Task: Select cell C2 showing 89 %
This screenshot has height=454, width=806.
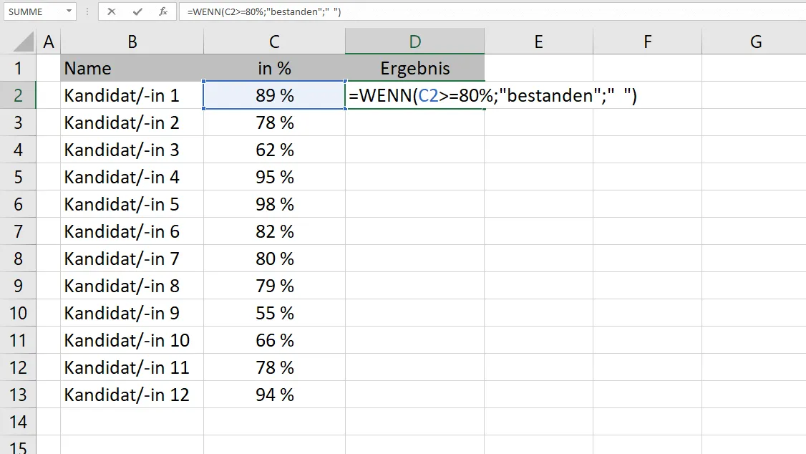Action: point(274,95)
